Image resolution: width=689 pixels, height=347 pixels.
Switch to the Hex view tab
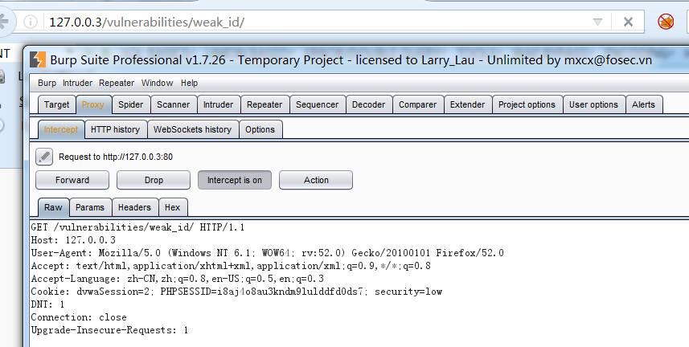tap(172, 207)
